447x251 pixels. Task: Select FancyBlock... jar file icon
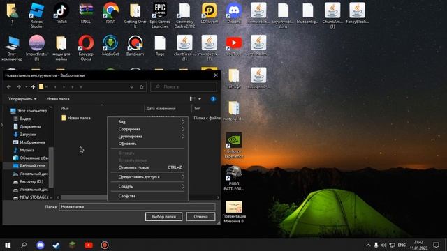coord(357,13)
